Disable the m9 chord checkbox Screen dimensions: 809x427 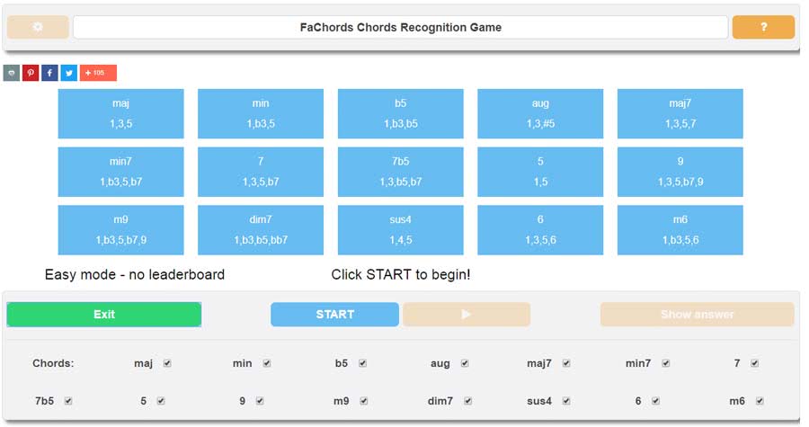coord(364,401)
